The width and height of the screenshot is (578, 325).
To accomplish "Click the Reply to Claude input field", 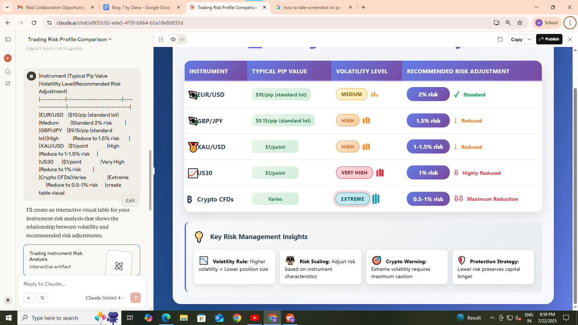I will [82, 284].
